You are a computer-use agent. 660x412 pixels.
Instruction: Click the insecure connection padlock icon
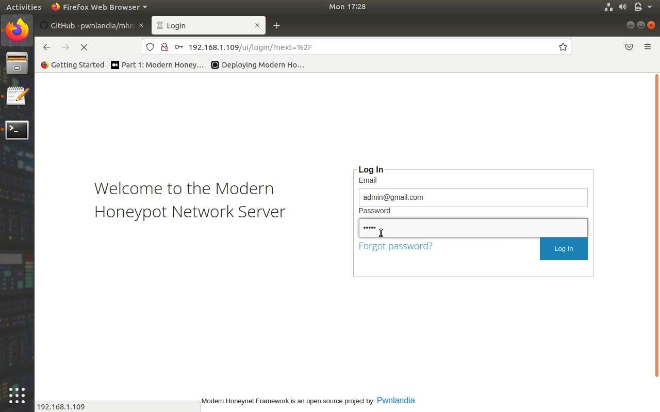[x=164, y=47]
